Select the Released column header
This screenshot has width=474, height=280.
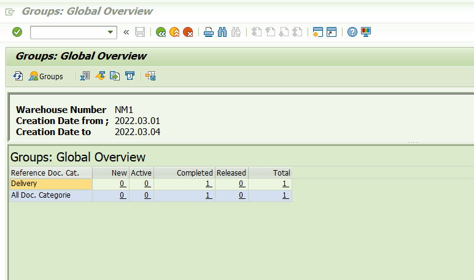(x=231, y=173)
